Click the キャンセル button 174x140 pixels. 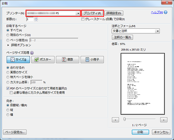click(x=161, y=132)
